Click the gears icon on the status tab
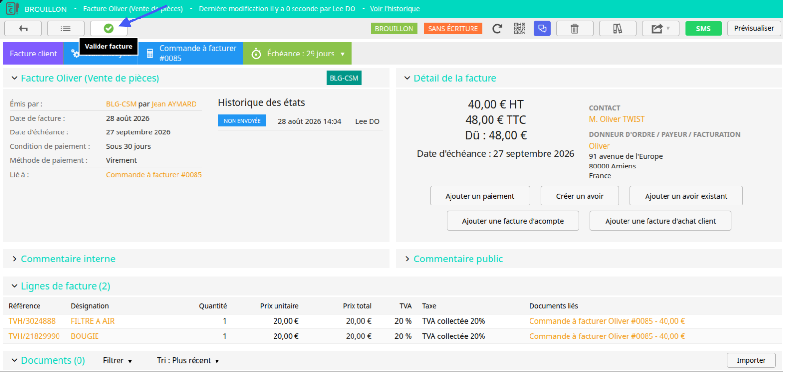The height and width of the screenshot is (373, 785). 76,54
